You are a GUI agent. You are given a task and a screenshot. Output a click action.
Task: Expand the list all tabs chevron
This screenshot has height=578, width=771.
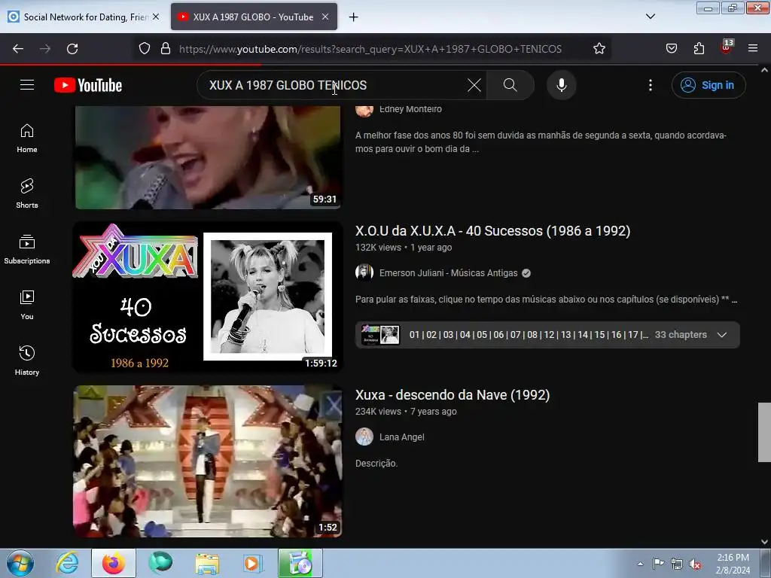click(650, 17)
